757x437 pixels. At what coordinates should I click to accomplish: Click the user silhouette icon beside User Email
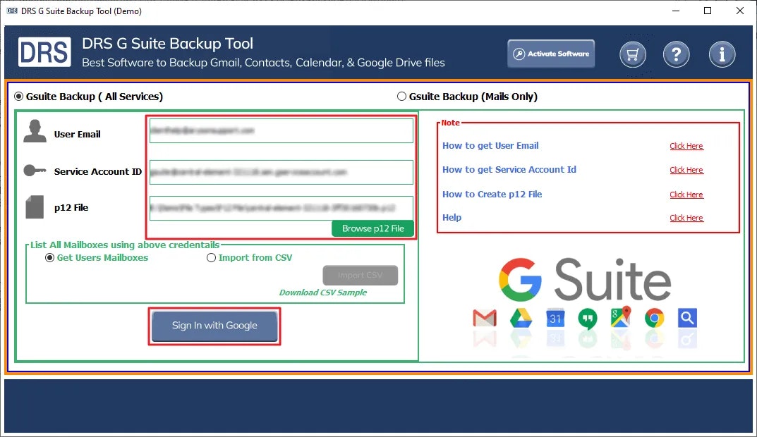pyautogui.click(x=35, y=131)
